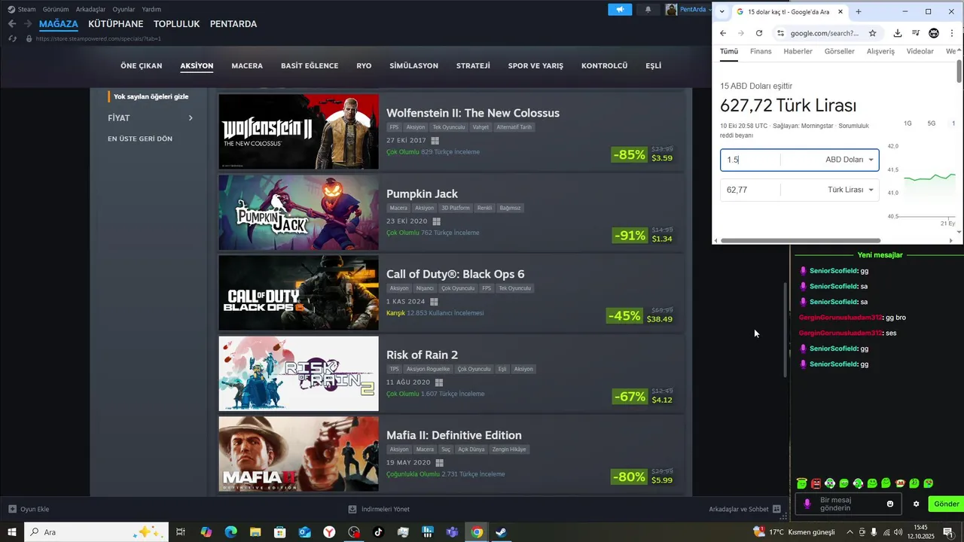Open the Yardım menu

click(x=151, y=10)
